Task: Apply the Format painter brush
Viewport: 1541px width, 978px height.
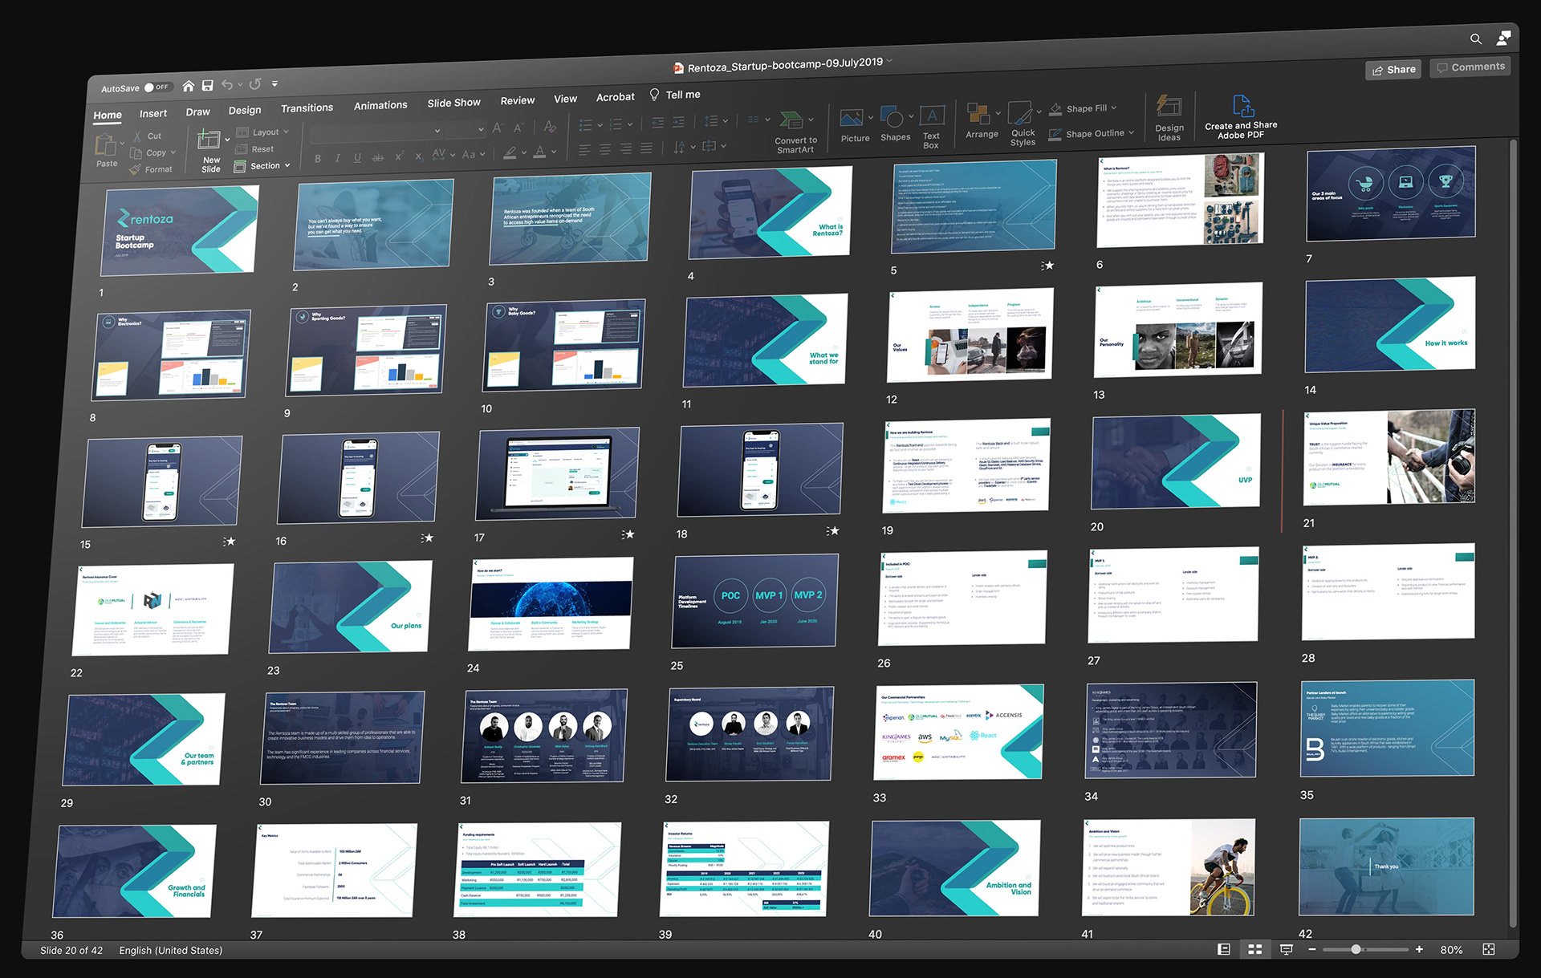Action: [151, 169]
